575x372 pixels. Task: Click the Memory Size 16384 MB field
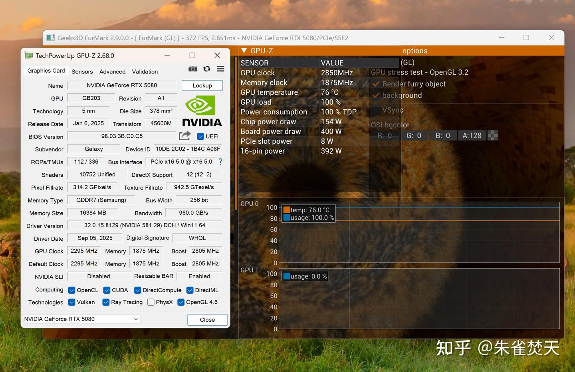click(93, 213)
